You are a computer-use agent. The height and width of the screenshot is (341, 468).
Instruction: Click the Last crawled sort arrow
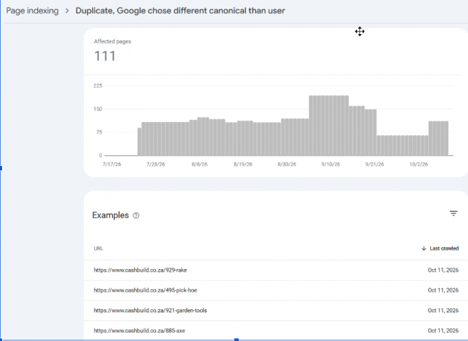(423, 248)
